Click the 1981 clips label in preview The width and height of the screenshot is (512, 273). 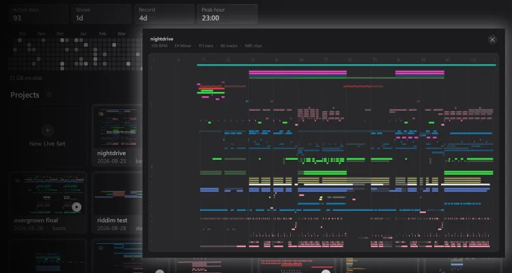point(253,46)
